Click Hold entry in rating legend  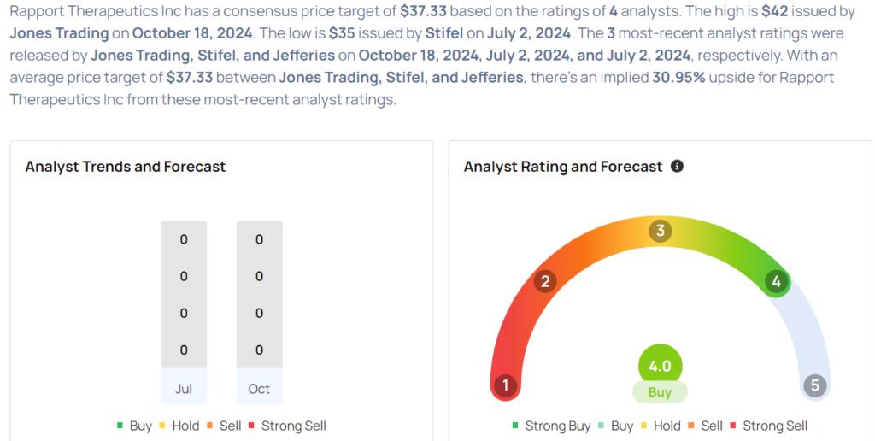[x=661, y=426]
